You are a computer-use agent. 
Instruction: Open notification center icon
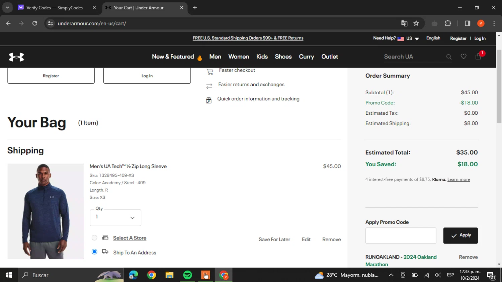(491, 275)
